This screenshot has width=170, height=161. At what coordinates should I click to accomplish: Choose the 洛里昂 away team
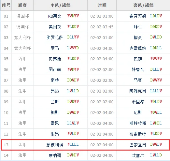[x=138, y=102]
